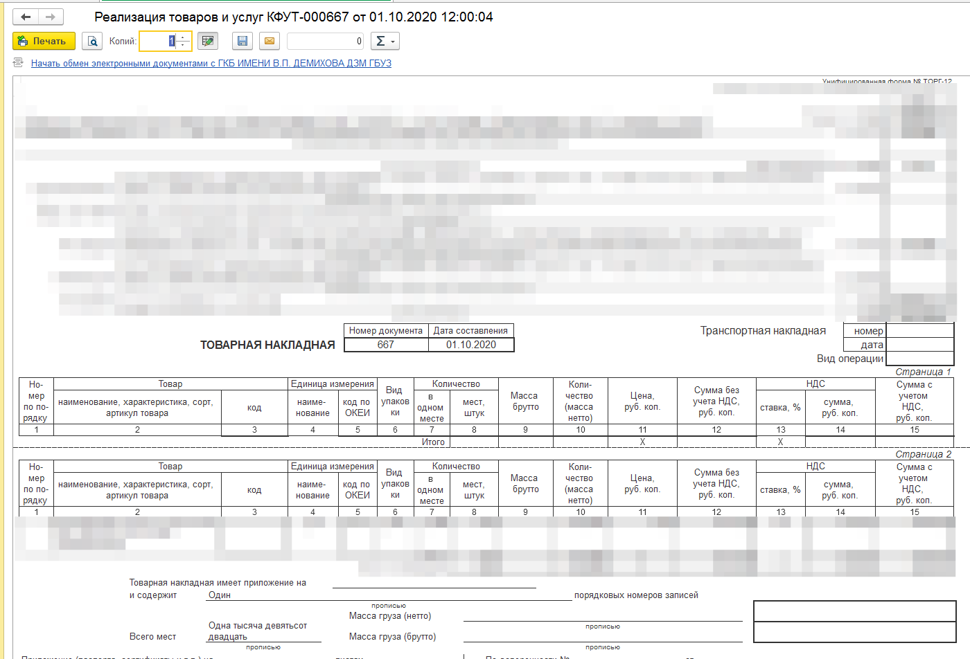Select date cell 01.10.2020

[x=471, y=345]
